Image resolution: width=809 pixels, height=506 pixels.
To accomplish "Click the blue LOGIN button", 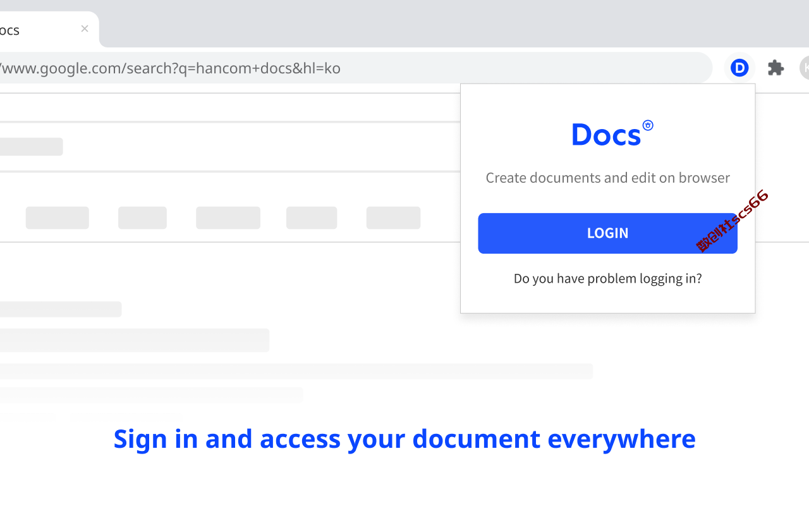I will click(607, 233).
